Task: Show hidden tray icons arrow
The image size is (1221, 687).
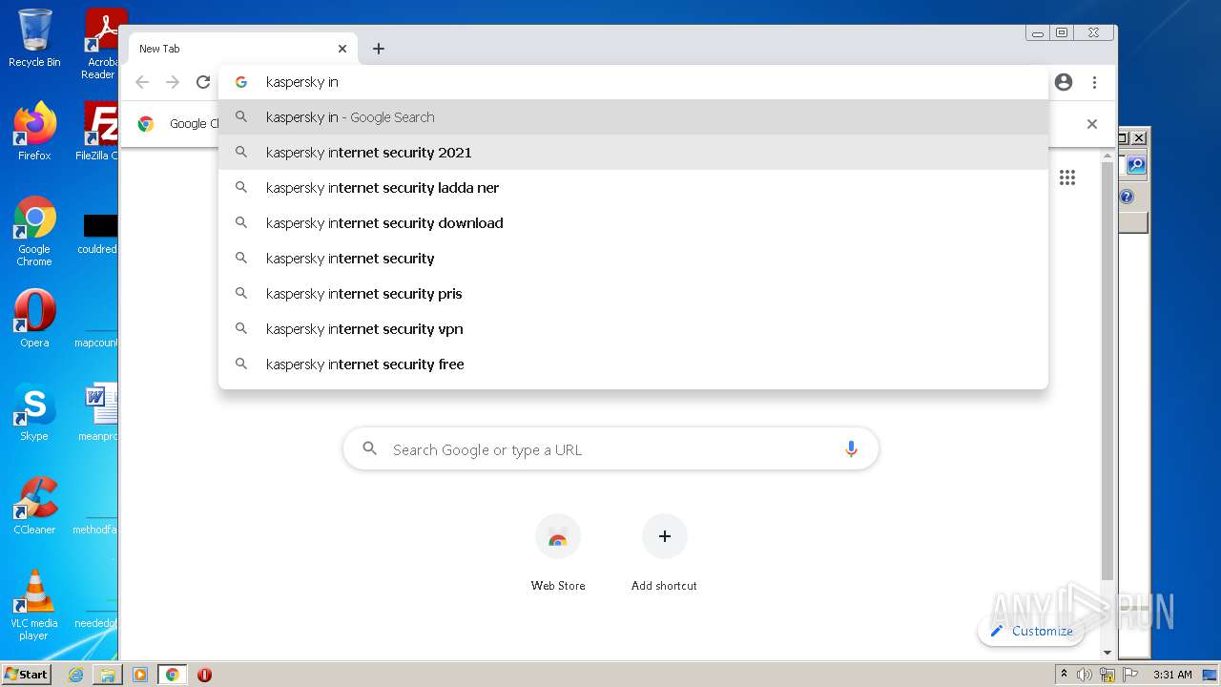Action: point(1064,675)
